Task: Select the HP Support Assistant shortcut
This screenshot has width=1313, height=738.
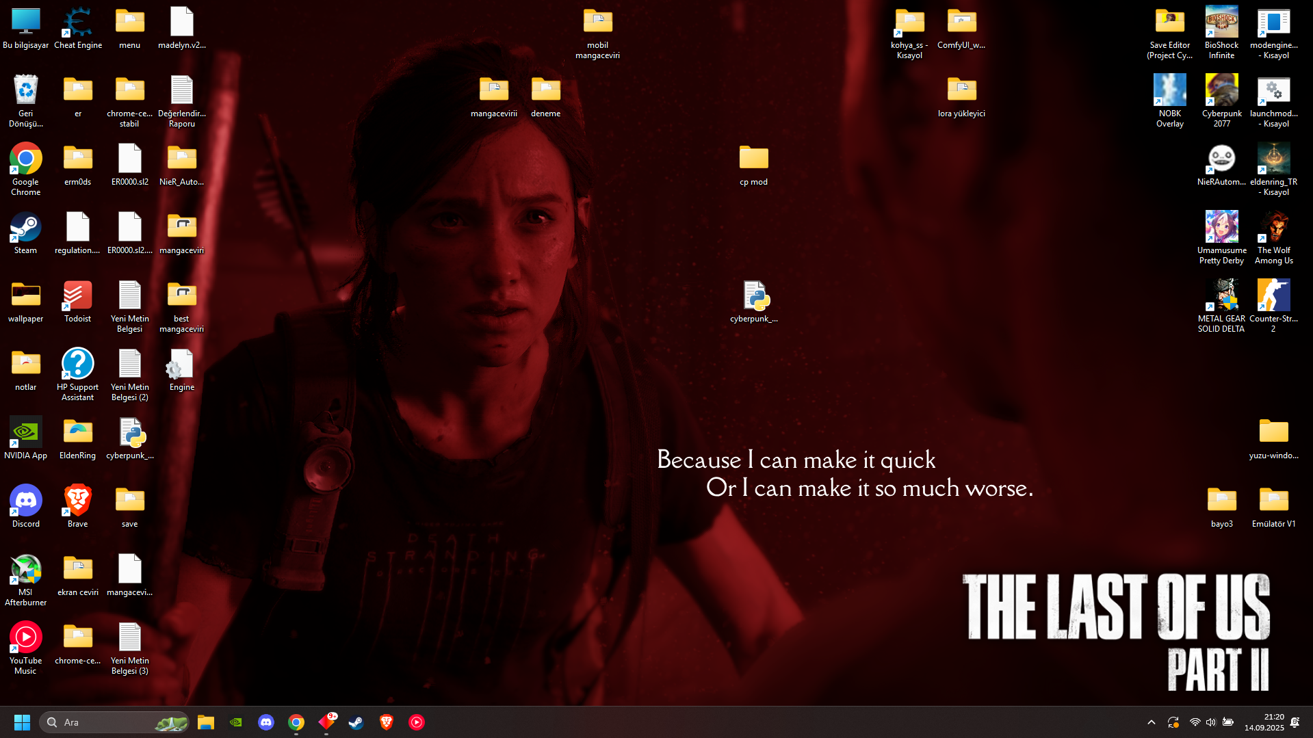Action: coord(78,375)
